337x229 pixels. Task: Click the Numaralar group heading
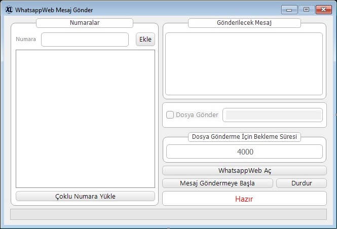pos(85,23)
